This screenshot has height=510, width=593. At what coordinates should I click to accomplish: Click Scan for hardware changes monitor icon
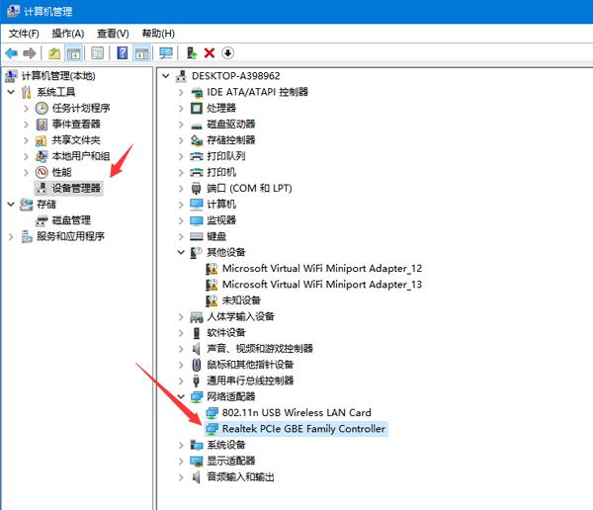click(x=166, y=53)
